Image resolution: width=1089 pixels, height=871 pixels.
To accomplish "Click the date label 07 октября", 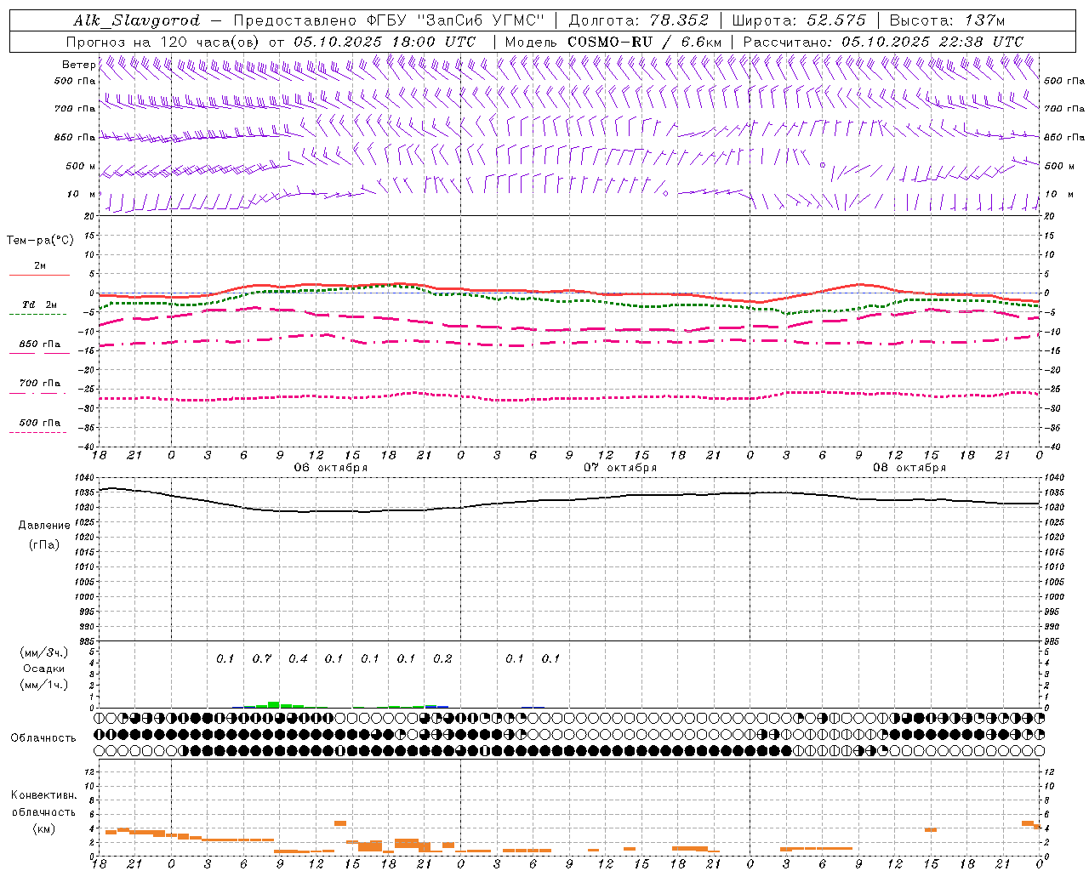I will tap(620, 468).
